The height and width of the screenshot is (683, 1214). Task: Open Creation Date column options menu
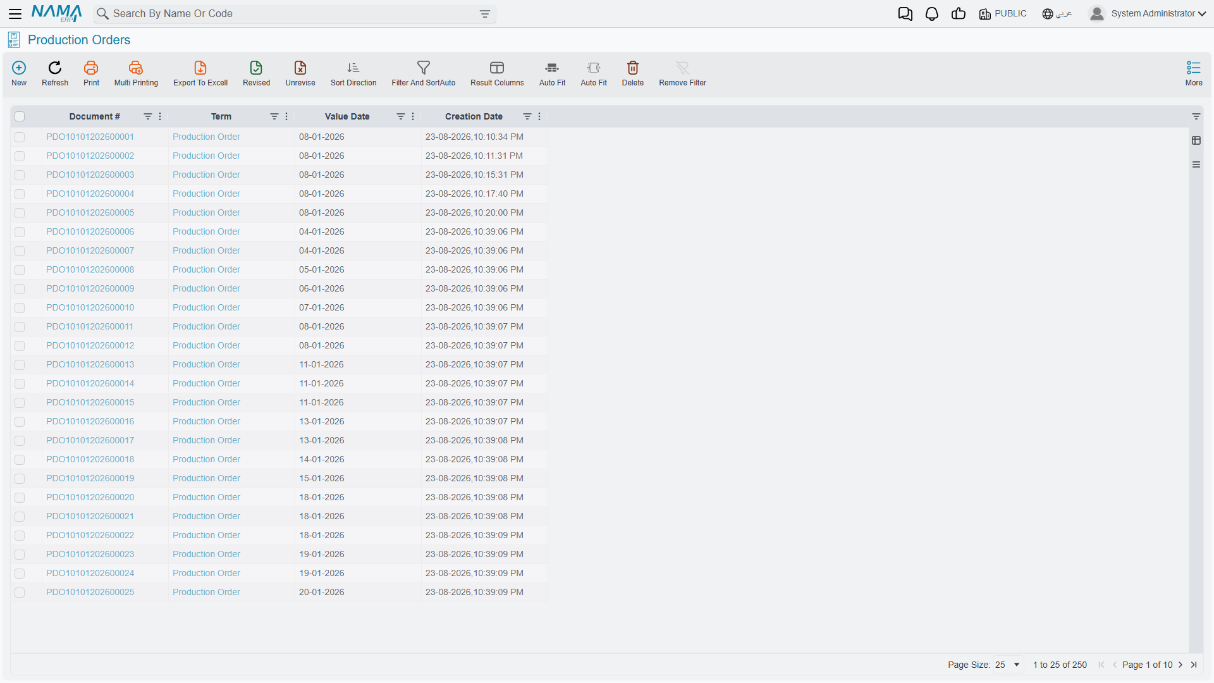click(539, 116)
